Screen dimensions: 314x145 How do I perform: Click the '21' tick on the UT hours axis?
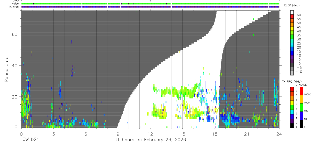tap(247, 134)
